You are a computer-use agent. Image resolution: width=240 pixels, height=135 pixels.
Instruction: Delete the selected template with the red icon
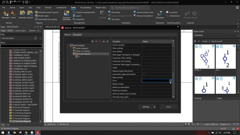100,41
